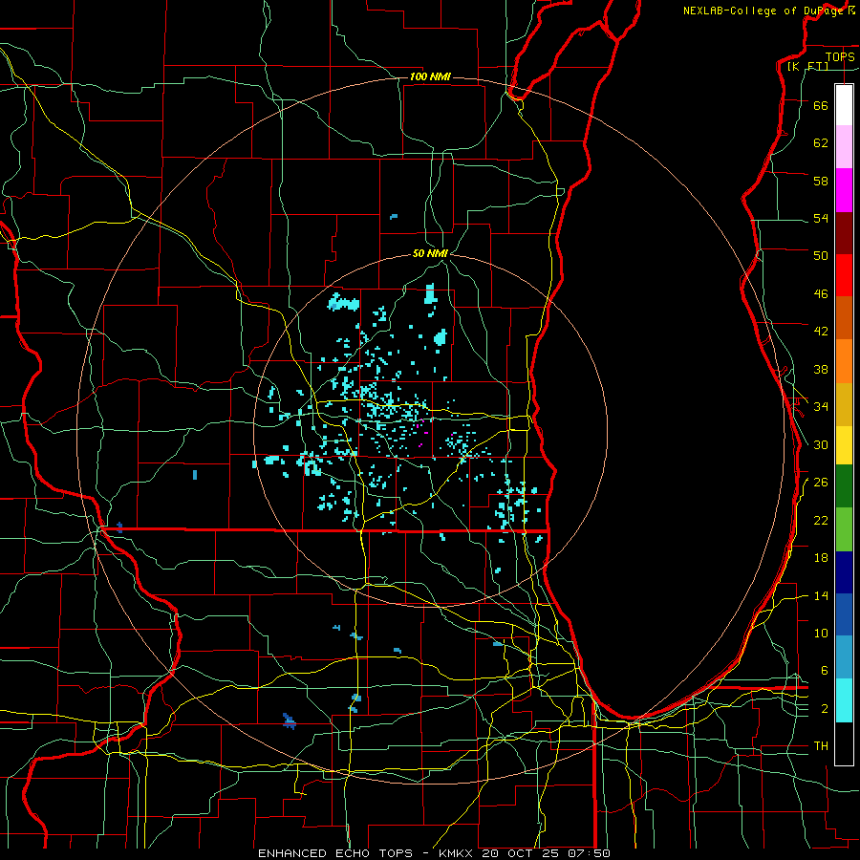This screenshot has width=860, height=860.
Task: Click the 07:50 timestamp
Action: point(589,853)
